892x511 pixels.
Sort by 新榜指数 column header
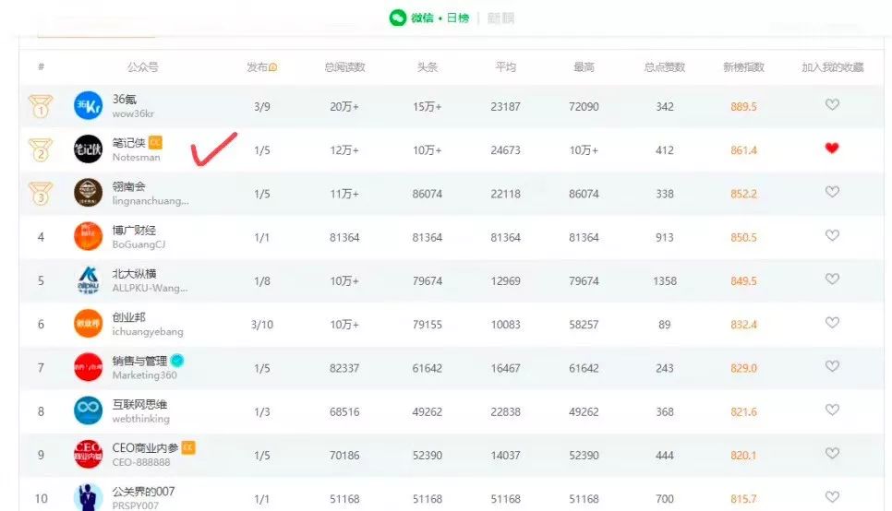[743, 67]
